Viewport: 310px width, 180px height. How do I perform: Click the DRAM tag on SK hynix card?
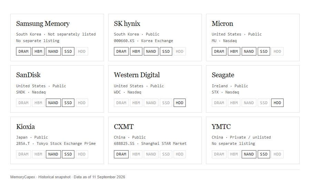pos(121,51)
